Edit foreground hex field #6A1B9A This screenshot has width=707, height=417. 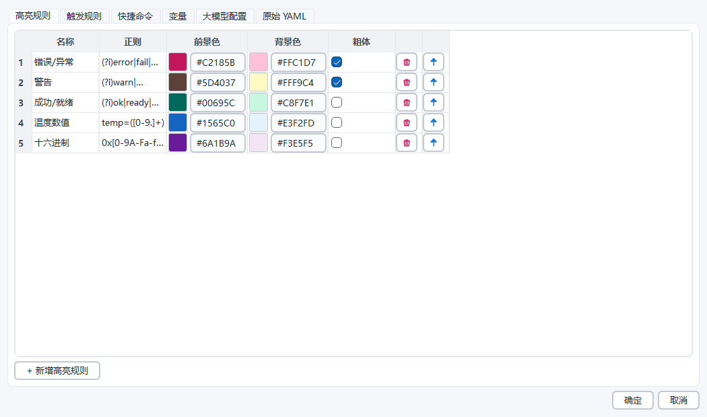pyautogui.click(x=217, y=143)
